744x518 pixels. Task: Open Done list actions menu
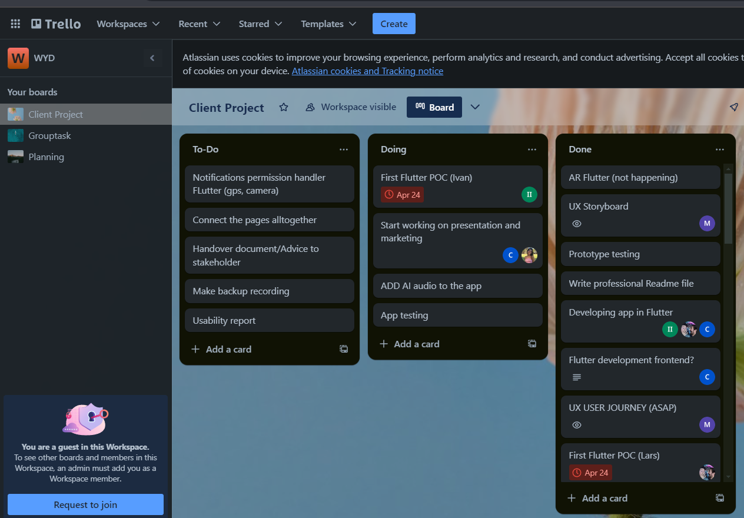[719, 150]
